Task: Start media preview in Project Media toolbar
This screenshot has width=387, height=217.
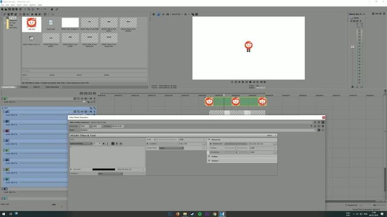Action: 32,14
